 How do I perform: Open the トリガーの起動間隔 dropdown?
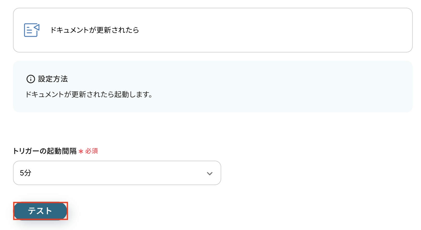coord(117,173)
